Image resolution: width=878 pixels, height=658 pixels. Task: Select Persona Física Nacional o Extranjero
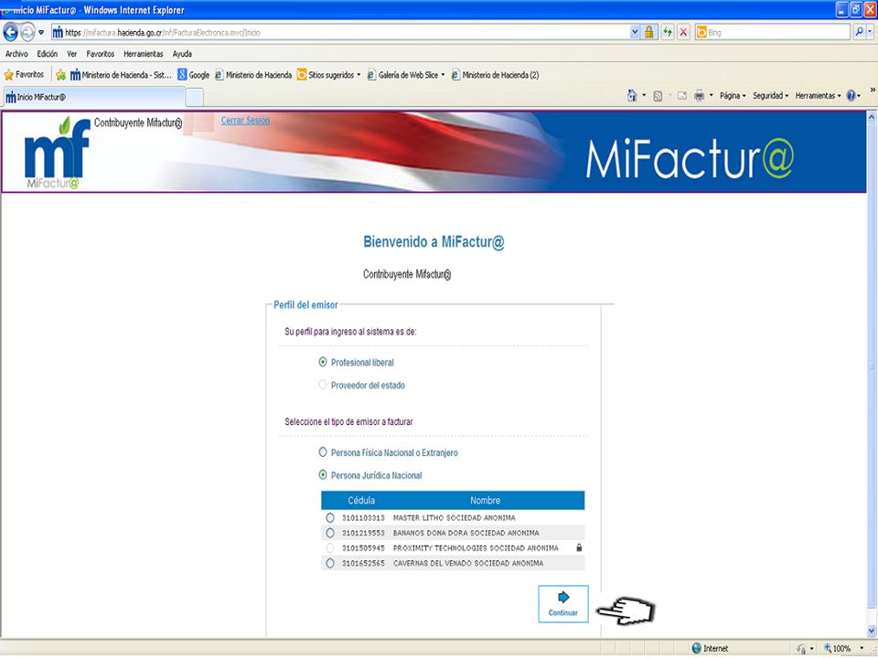click(323, 452)
